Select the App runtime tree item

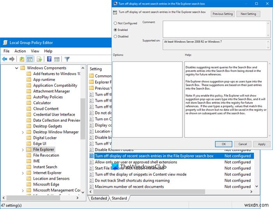(x=44, y=80)
